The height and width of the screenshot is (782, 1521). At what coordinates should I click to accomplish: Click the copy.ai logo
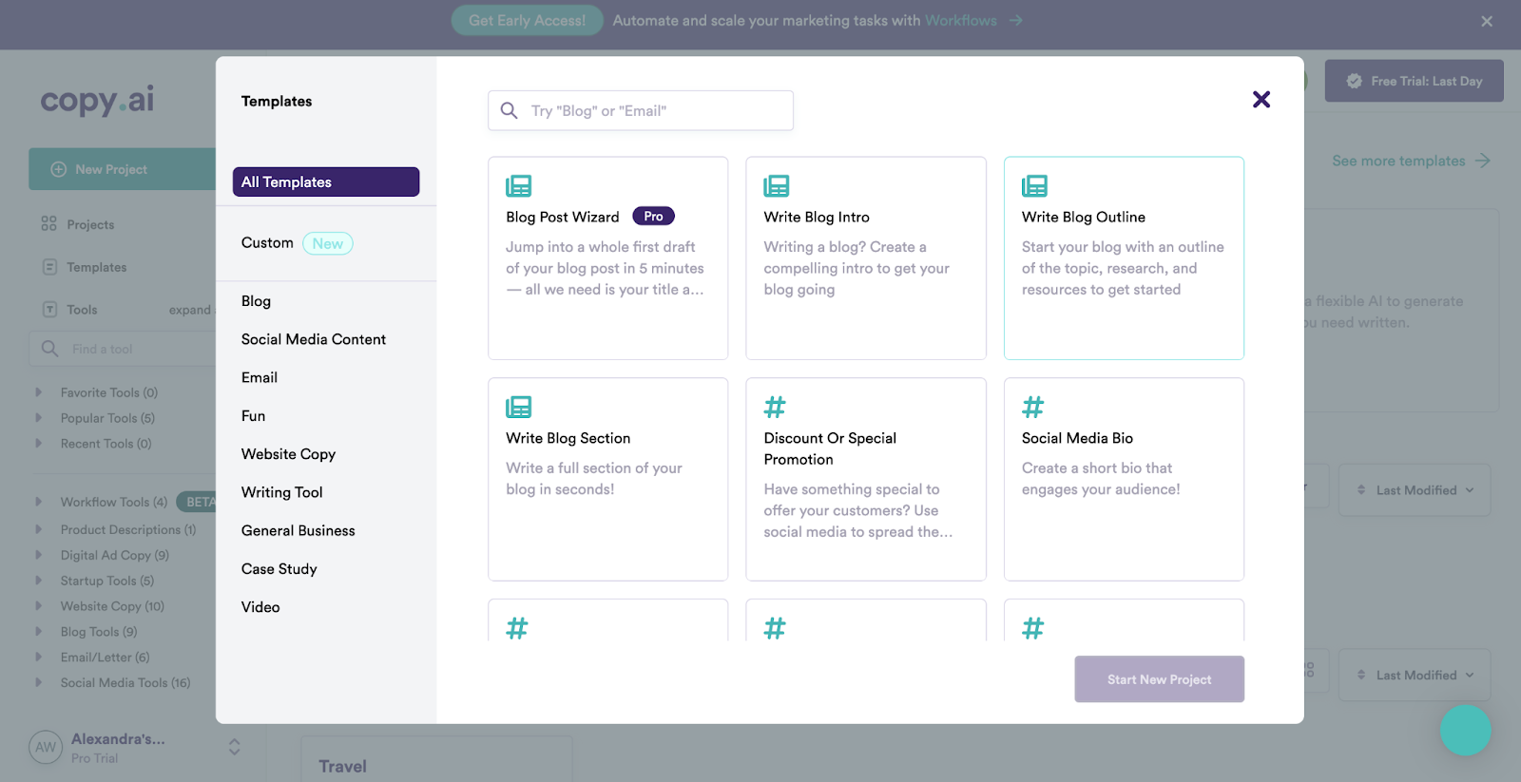pyautogui.click(x=97, y=100)
